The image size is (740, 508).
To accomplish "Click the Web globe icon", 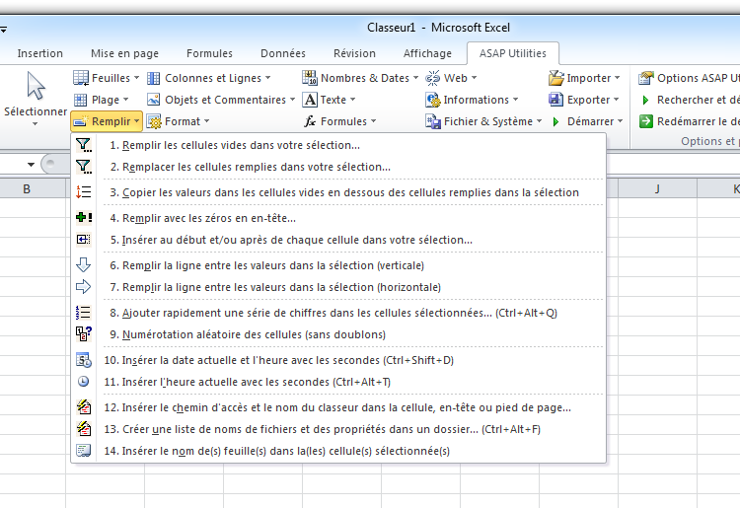I will [x=433, y=78].
